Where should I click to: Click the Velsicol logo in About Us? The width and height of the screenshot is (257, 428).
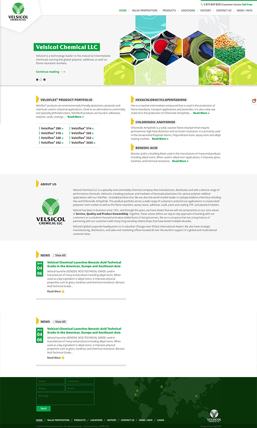51,211
